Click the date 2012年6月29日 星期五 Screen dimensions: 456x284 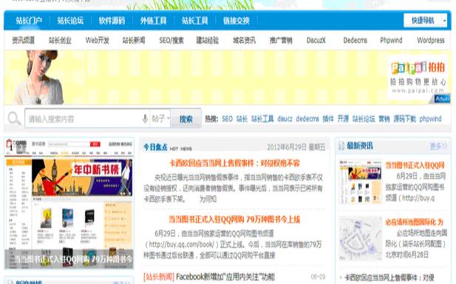click(296, 147)
